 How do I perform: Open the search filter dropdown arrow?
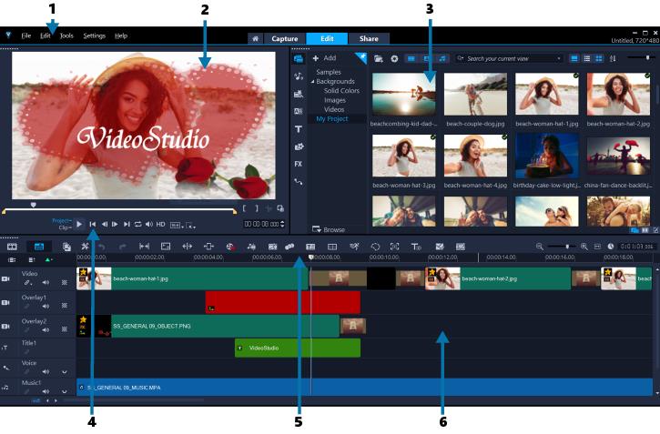pos(559,58)
